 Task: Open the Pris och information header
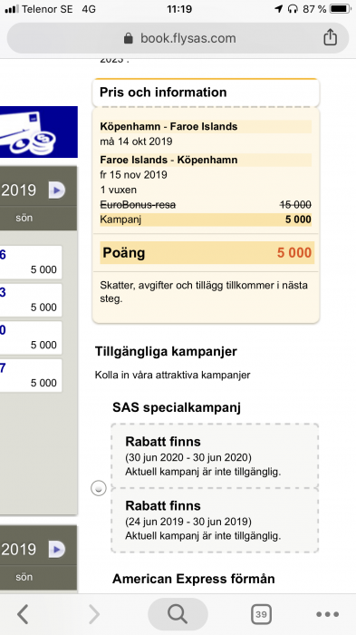tap(206, 93)
